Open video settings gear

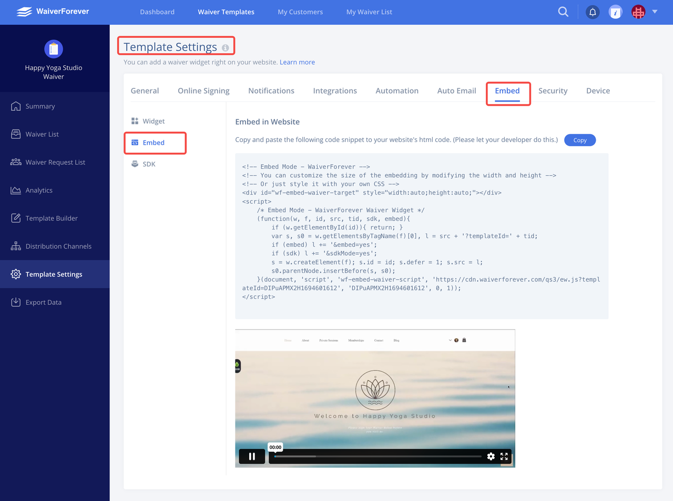(x=491, y=456)
